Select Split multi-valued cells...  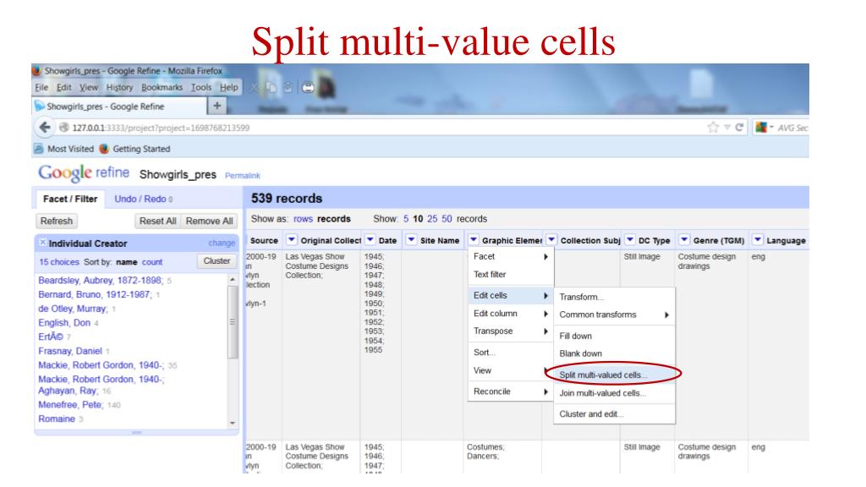point(614,375)
